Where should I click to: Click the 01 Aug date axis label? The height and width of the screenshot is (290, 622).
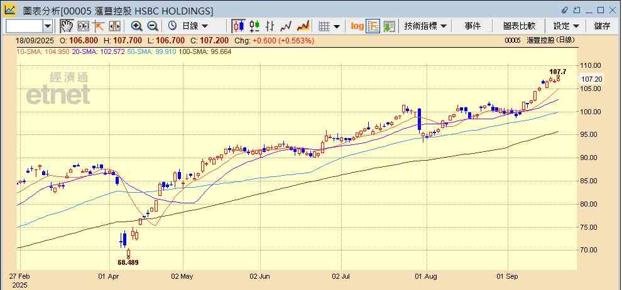[x=427, y=276]
